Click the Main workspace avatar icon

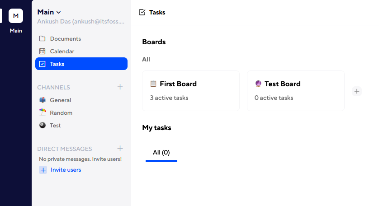coord(16,16)
